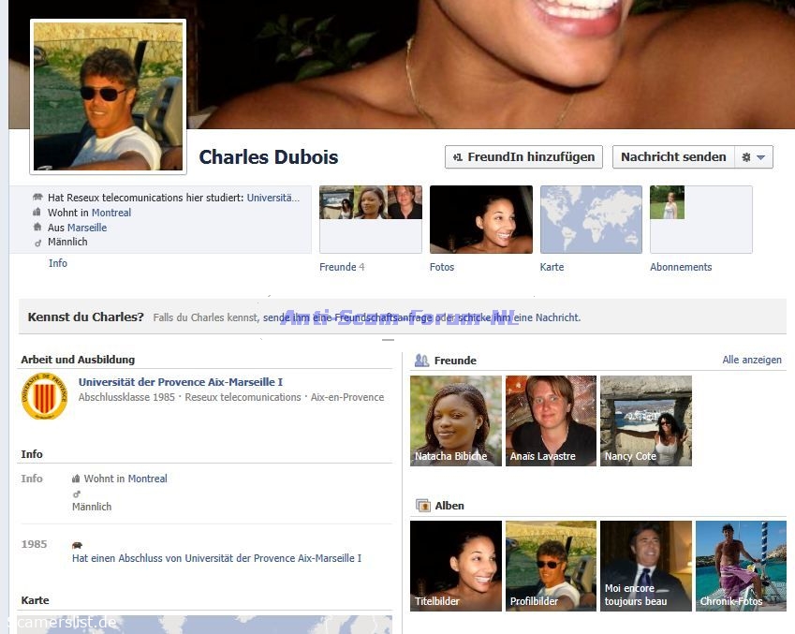The height and width of the screenshot is (634, 795).
Task: Click the Info link under profile details
Action: pyautogui.click(x=58, y=263)
